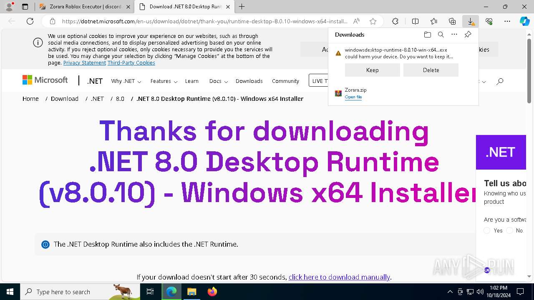
Task: Open the tab actions menu icon
Action: 25,7
